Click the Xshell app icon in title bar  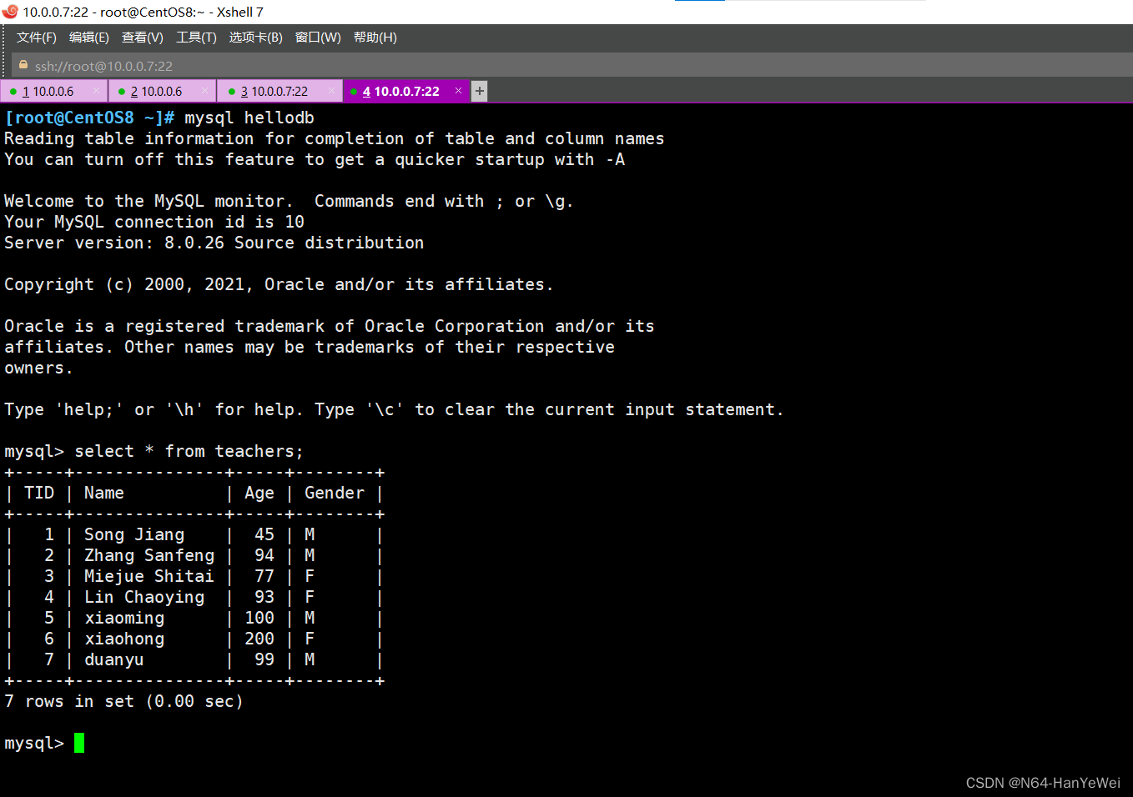10,12
